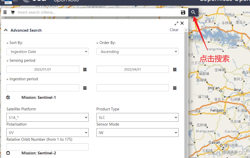Image resolution: width=250 pixels, height=158 pixels.
Task: Click the Jing'an label on the map
Action: (214, 88)
